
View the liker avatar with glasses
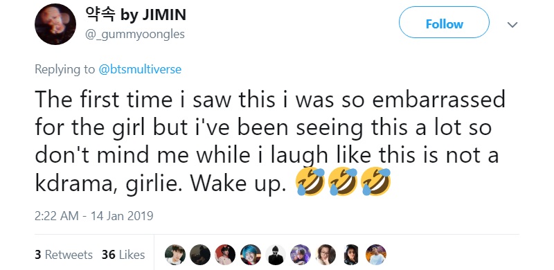pyautogui.click(x=325, y=255)
